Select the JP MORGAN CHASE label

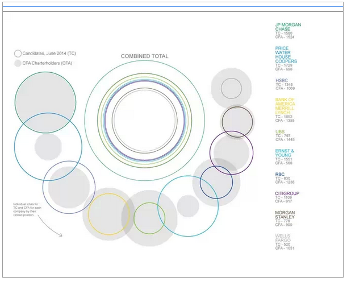[288, 27]
